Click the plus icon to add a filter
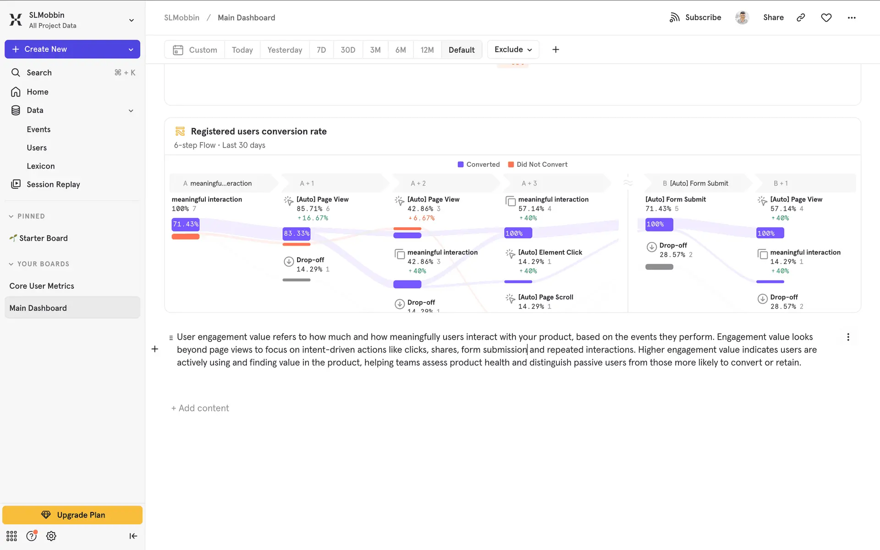This screenshot has height=550, width=880. tap(555, 49)
